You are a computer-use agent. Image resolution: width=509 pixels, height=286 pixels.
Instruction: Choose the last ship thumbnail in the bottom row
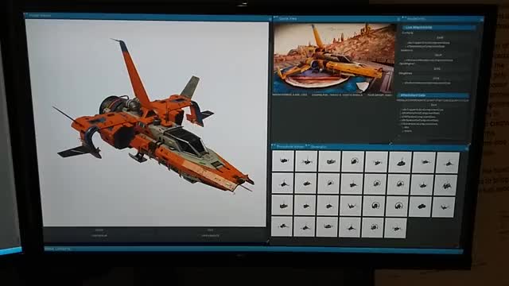tap(395, 228)
